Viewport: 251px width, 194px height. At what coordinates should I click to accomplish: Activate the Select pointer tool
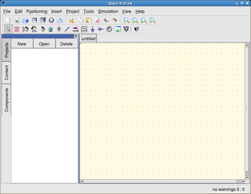point(8,29)
